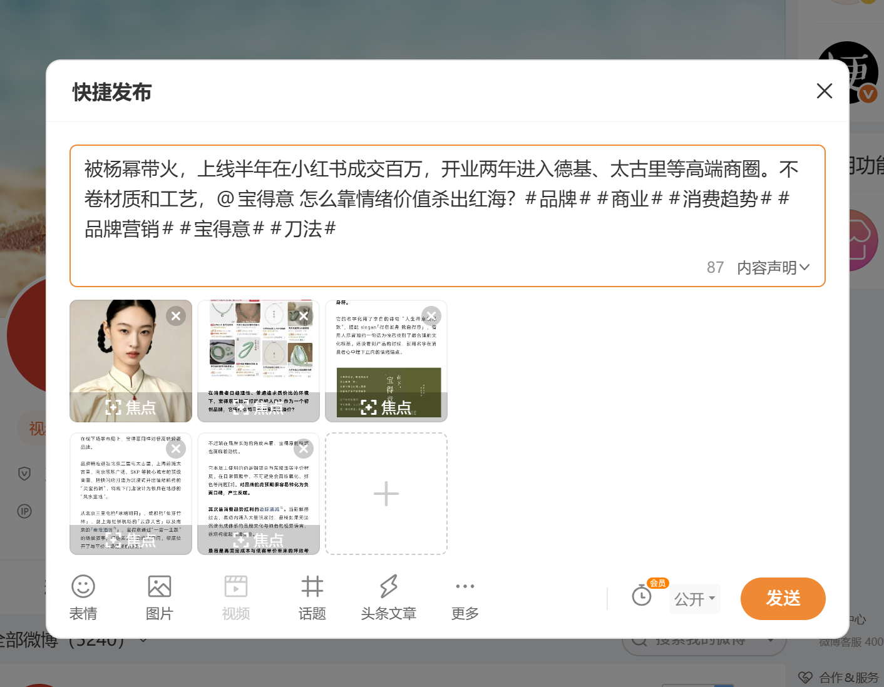Click the #商业# hashtag in the post
Image resolution: width=884 pixels, height=687 pixels.
tap(630, 199)
